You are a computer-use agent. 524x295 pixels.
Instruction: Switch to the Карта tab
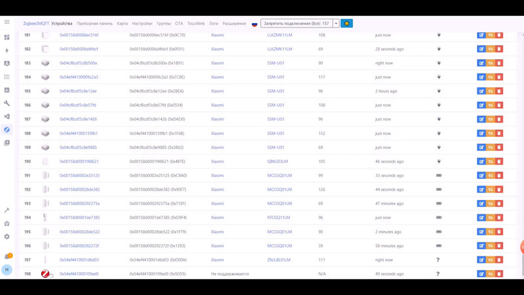click(122, 24)
